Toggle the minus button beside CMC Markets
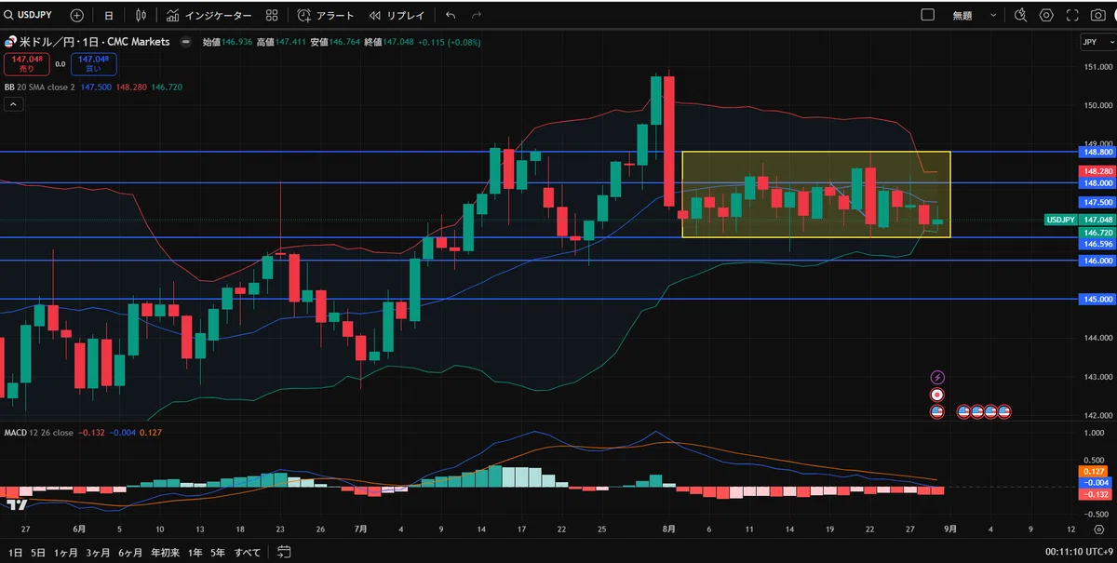1117x563 pixels. [185, 42]
